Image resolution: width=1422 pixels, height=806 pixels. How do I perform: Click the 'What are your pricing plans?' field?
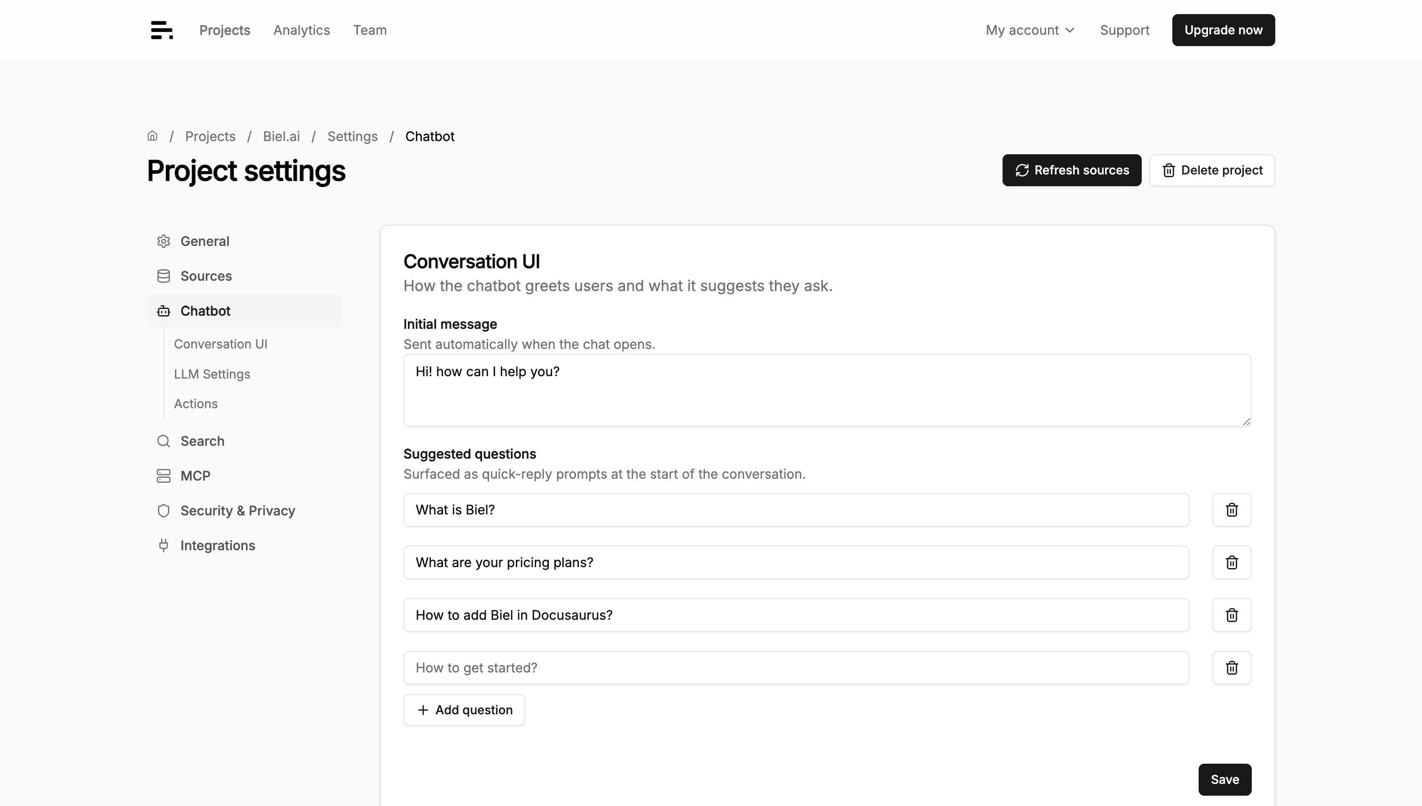tap(796, 562)
